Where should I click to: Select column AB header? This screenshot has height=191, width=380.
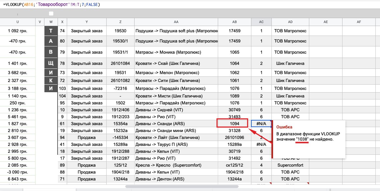pyautogui.click(x=234, y=22)
